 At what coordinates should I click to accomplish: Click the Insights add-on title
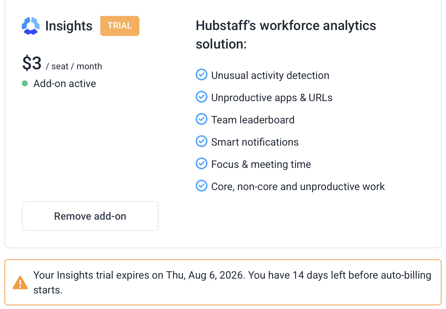[x=69, y=26]
